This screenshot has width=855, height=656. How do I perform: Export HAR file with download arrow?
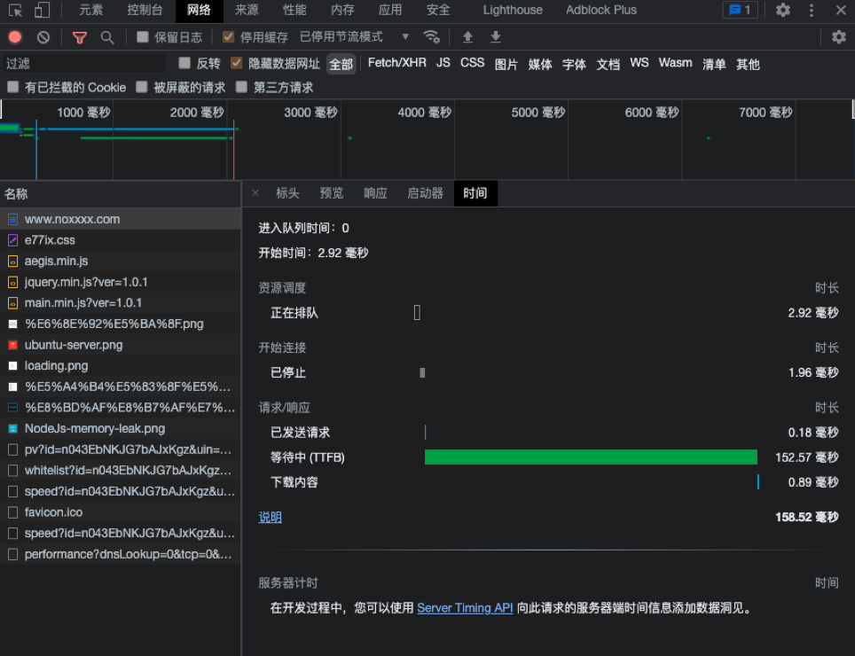tap(496, 37)
